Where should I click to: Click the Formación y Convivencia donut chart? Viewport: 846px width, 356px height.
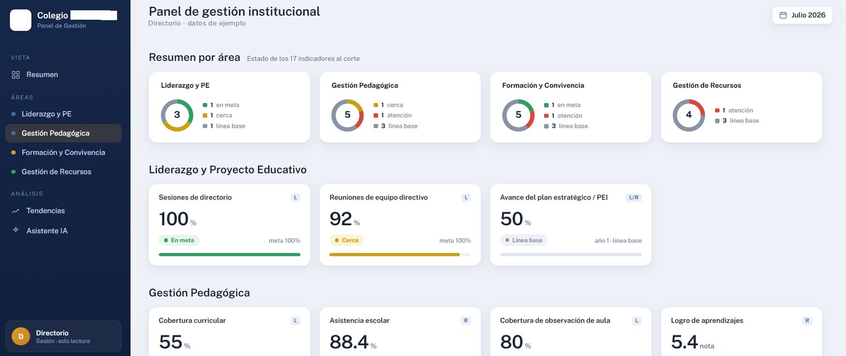pyautogui.click(x=518, y=115)
